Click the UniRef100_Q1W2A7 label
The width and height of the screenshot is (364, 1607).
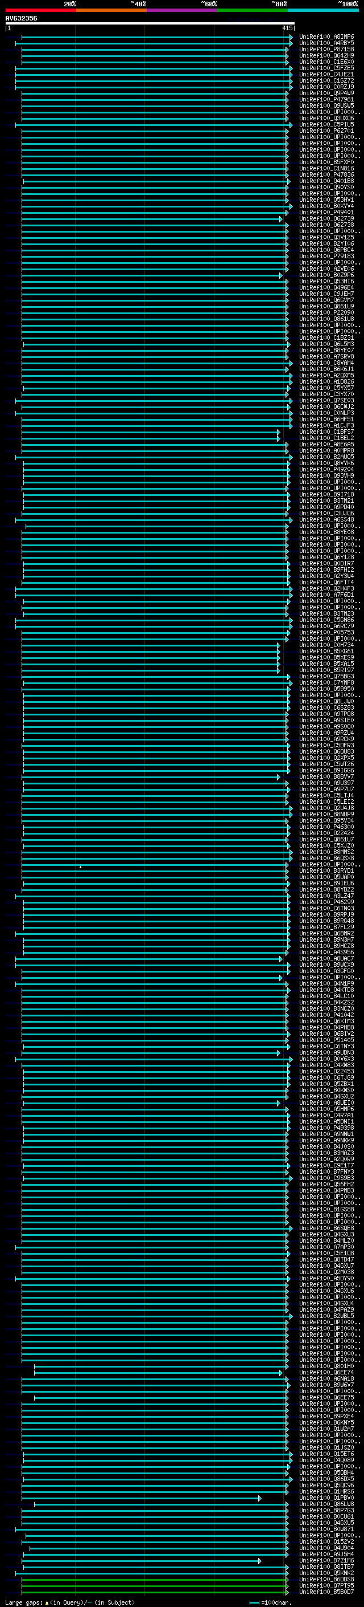click(326, 1429)
